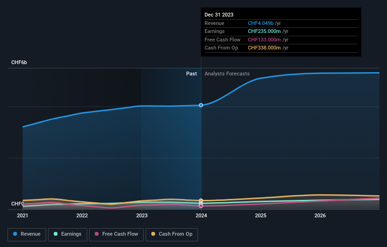This screenshot has width=387, height=247.
Task: Click the Free Cash Flow label in tooltip
Action: pyautogui.click(x=222, y=40)
